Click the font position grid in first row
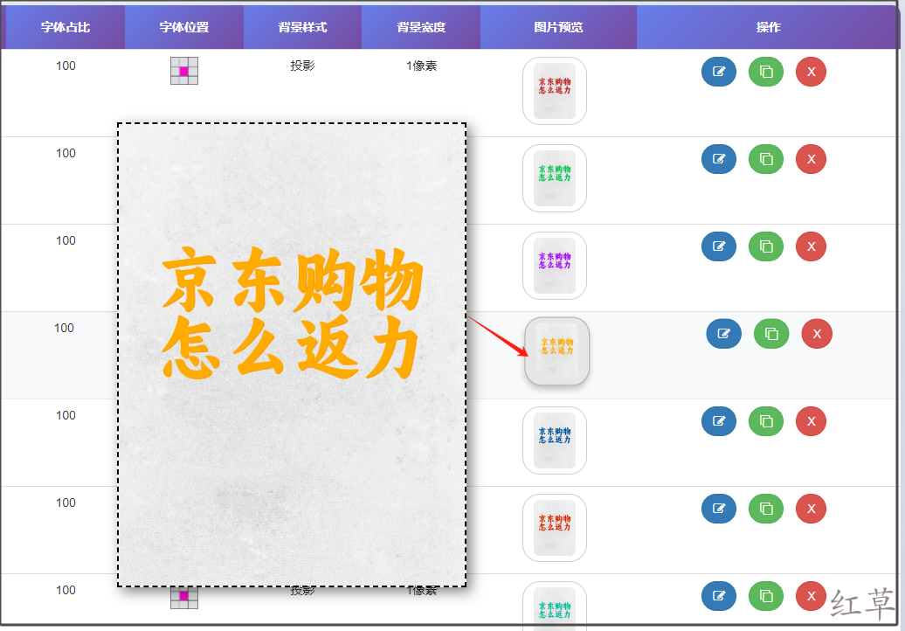The image size is (905, 631). pos(184,71)
